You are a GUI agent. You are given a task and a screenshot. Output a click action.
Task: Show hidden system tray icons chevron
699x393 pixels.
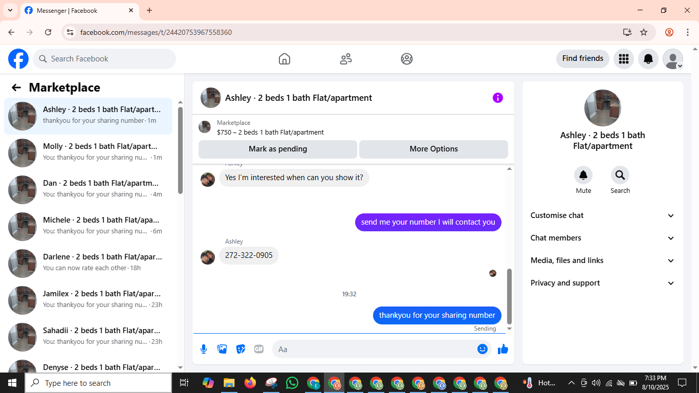click(x=571, y=383)
